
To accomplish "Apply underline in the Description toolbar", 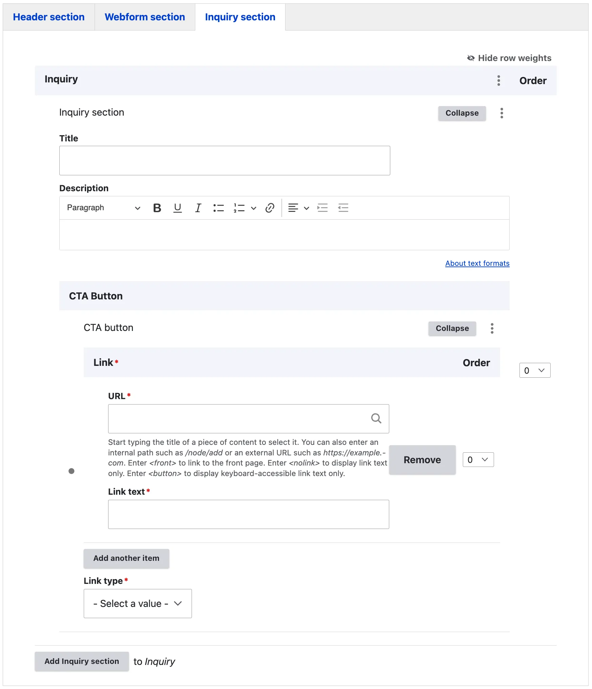I will (x=177, y=208).
